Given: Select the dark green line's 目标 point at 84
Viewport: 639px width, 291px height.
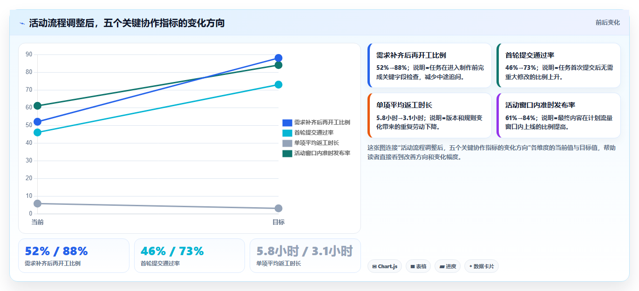Looking at the screenshot, I should click(279, 65).
